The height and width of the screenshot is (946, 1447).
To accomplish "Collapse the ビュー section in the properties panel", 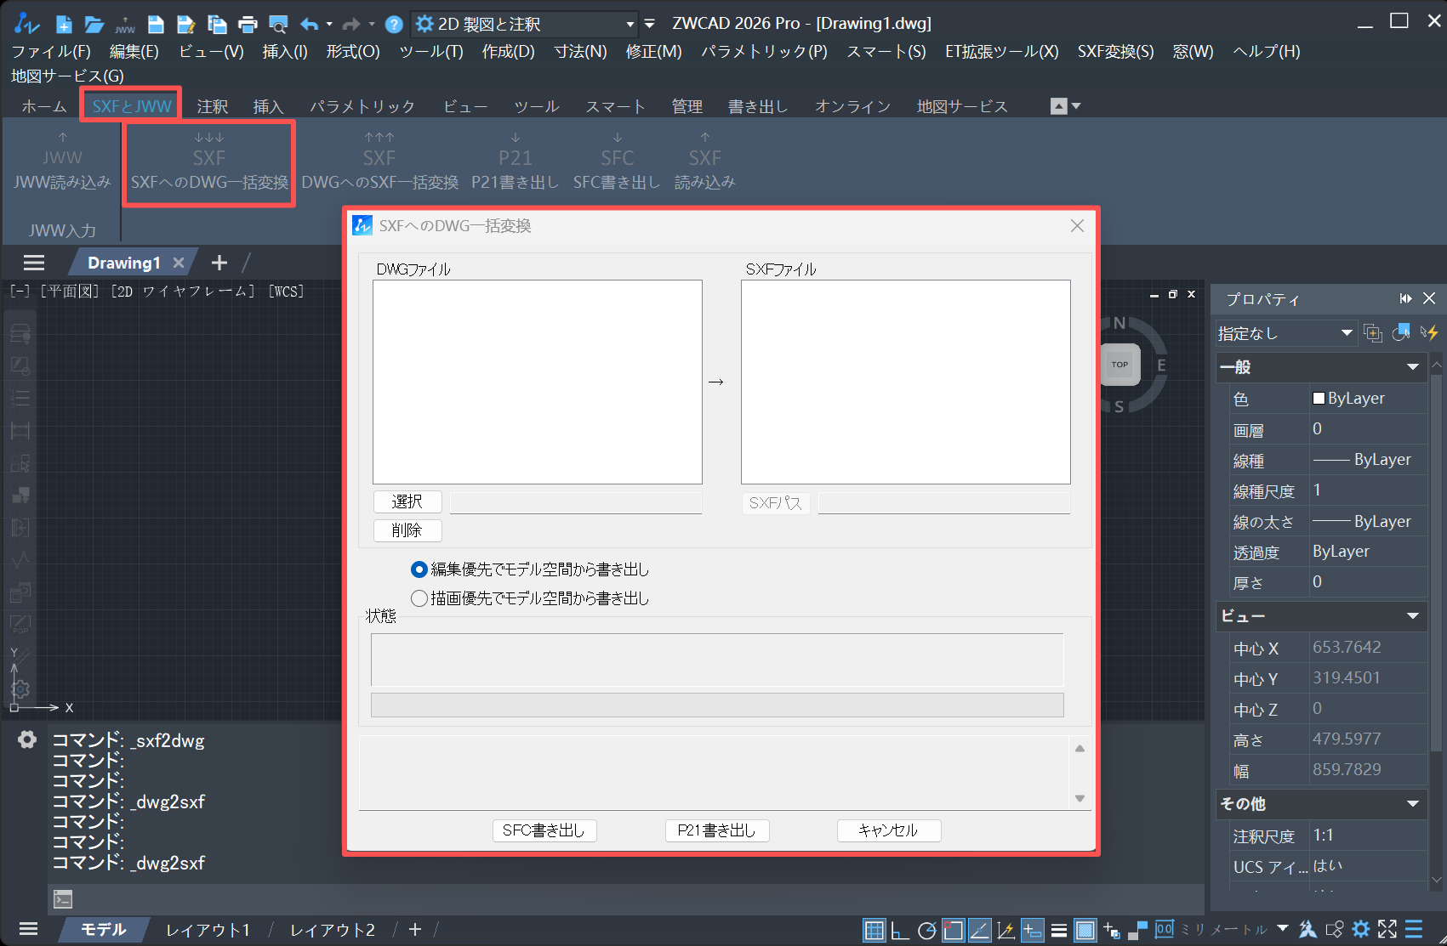I will pyautogui.click(x=1415, y=616).
